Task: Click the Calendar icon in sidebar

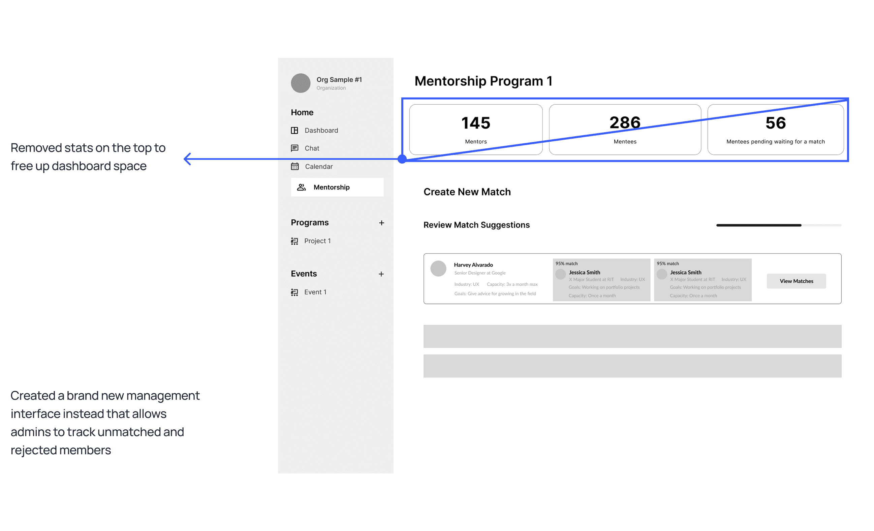Action: (x=295, y=166)
